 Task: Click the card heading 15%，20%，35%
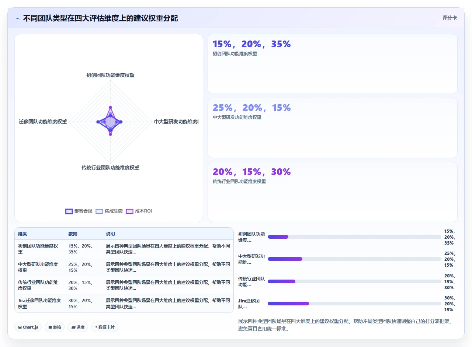251,44
